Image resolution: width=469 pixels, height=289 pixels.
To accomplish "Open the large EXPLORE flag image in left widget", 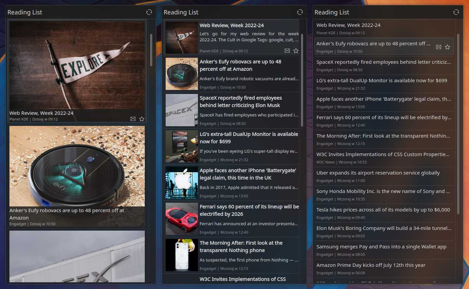I will coord(77,65).
